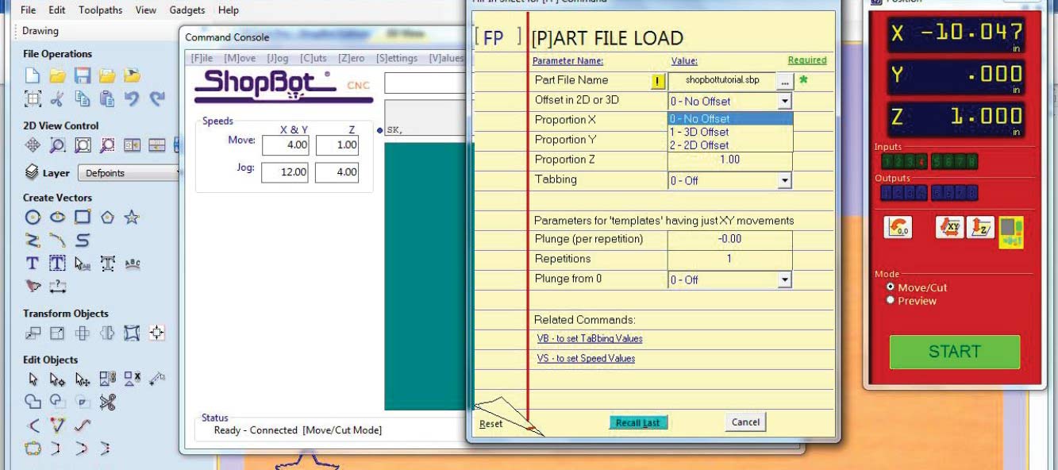The image size is (1058, 470).
Task: Click the Part File Name text field
Action: point(721,81)
